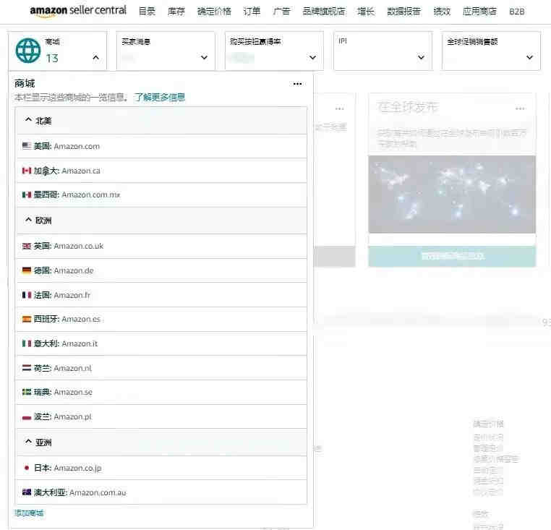Image resolution: width=551 pixels, height=530 pixels.
Task: Click the Netherlands flag icon
Action: click(x=27, y=368)
